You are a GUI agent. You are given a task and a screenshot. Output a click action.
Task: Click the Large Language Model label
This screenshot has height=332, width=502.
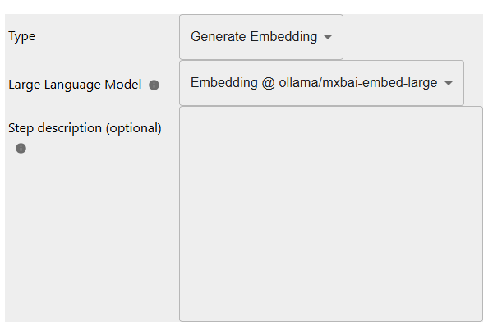click(75, 84)
